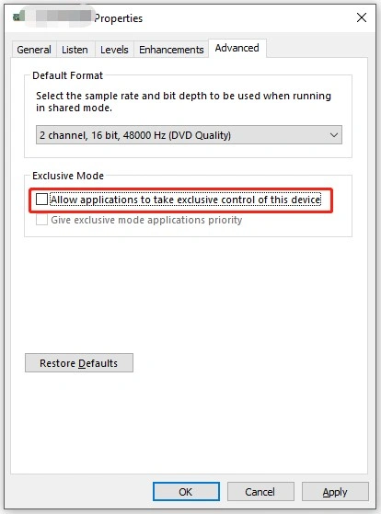Select the Enhancements tab
Image resolution: width=381 pixels, height=514 pixels.
(171, 50)
